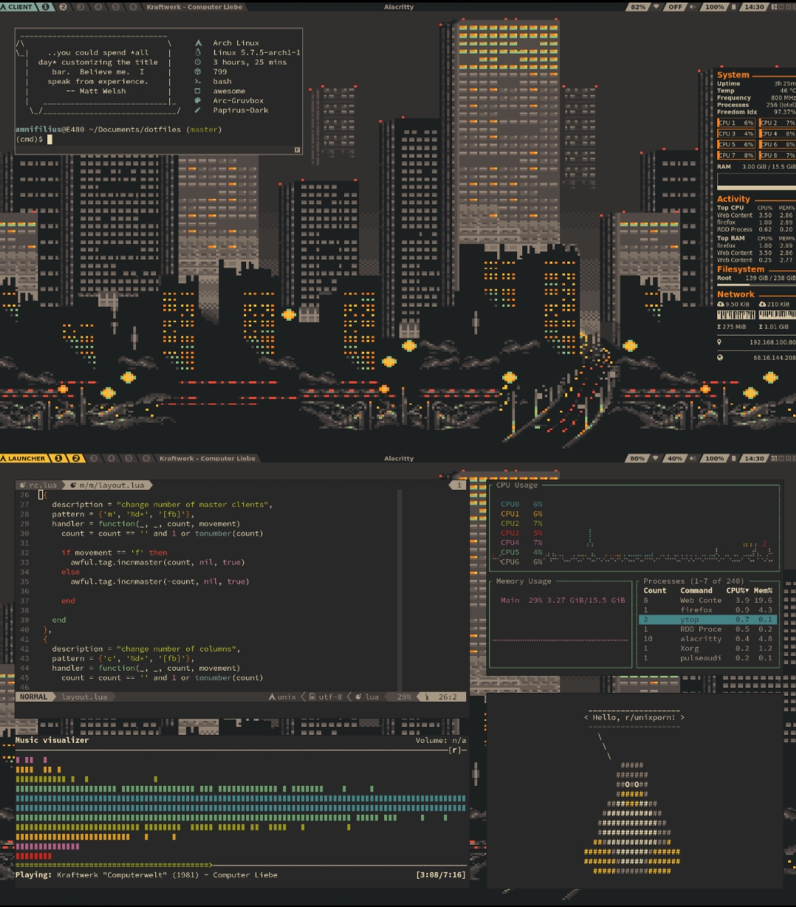Click the 14:30 clock in the top bar
The width and height of the screenshot is (796, 907).
tap(753, 7)
